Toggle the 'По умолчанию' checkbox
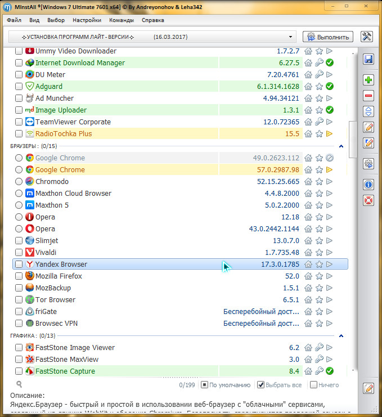 click(204, 384)
